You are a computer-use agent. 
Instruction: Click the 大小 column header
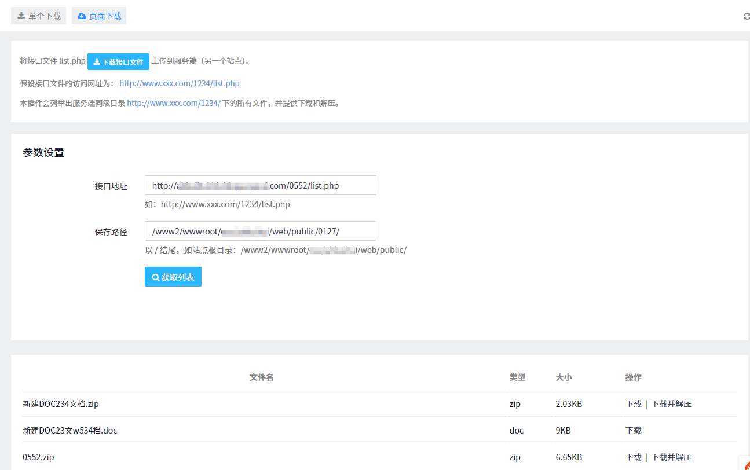pyautogui.click(x=564, y=377)
